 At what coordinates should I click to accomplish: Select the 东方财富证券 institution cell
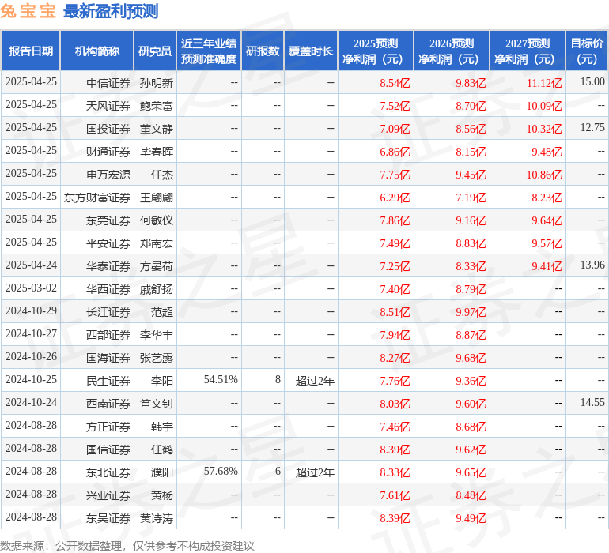[97, 197]
